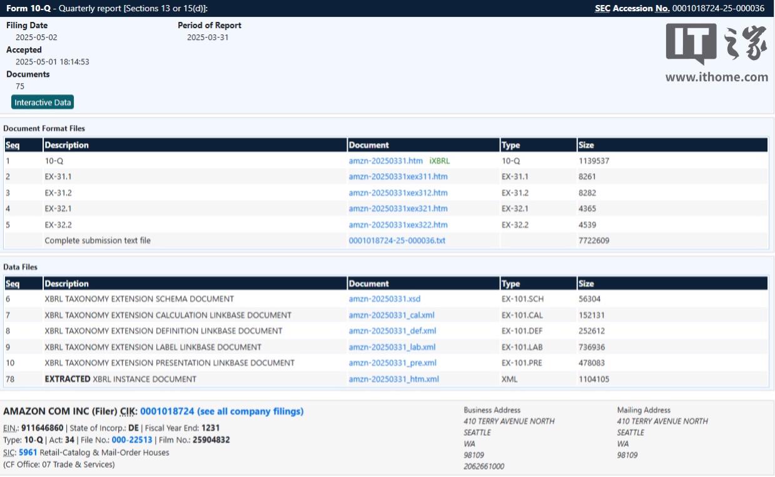Open amzn-20250331xex321.htm exhibit

(x=398, y=209)
